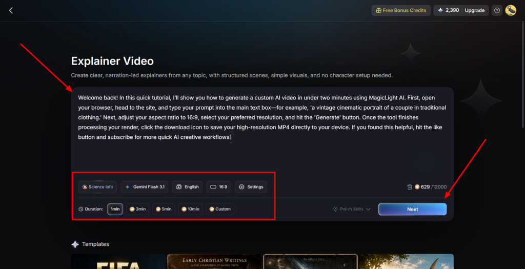Open the dinosaur landscape template thumbnail
The width and height of the screenshot is (525, 269).
407,261
